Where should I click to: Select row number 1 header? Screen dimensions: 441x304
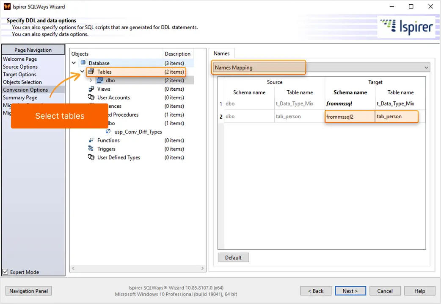[221, 104]
